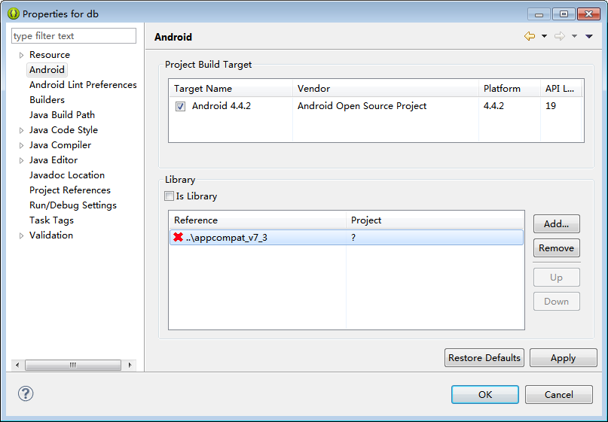Open the forward history dropdown arrow
608x422 pixels.
pyautogui.click(x=574, y=36)
